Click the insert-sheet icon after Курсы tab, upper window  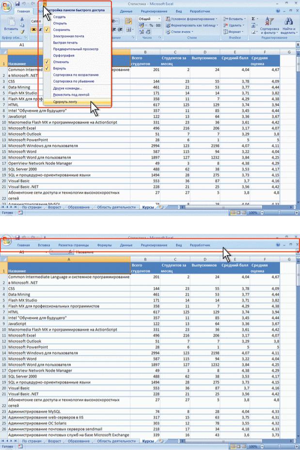(x=161, y=207)
